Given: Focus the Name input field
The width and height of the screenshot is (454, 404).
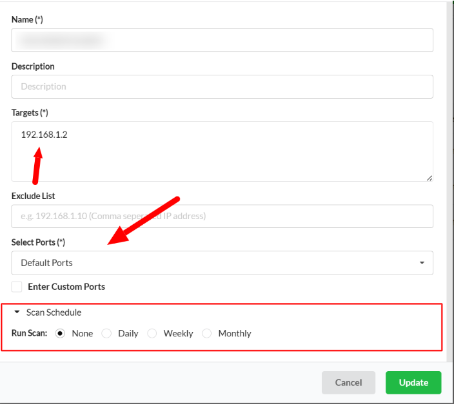Looking at the screenshot, I should tap(222, 41).
